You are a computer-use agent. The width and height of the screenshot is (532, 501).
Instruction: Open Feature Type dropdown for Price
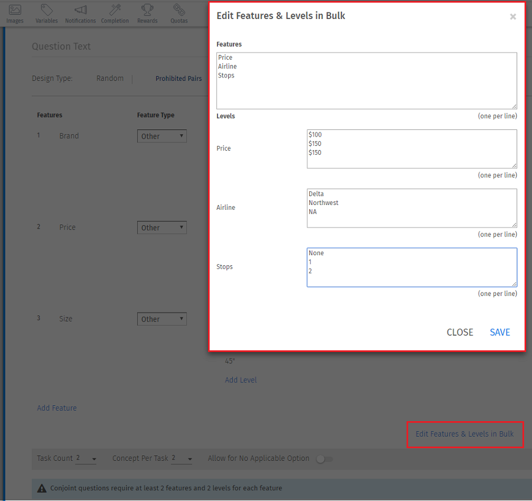coord(162,227)
